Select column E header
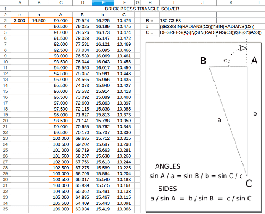 103,3
